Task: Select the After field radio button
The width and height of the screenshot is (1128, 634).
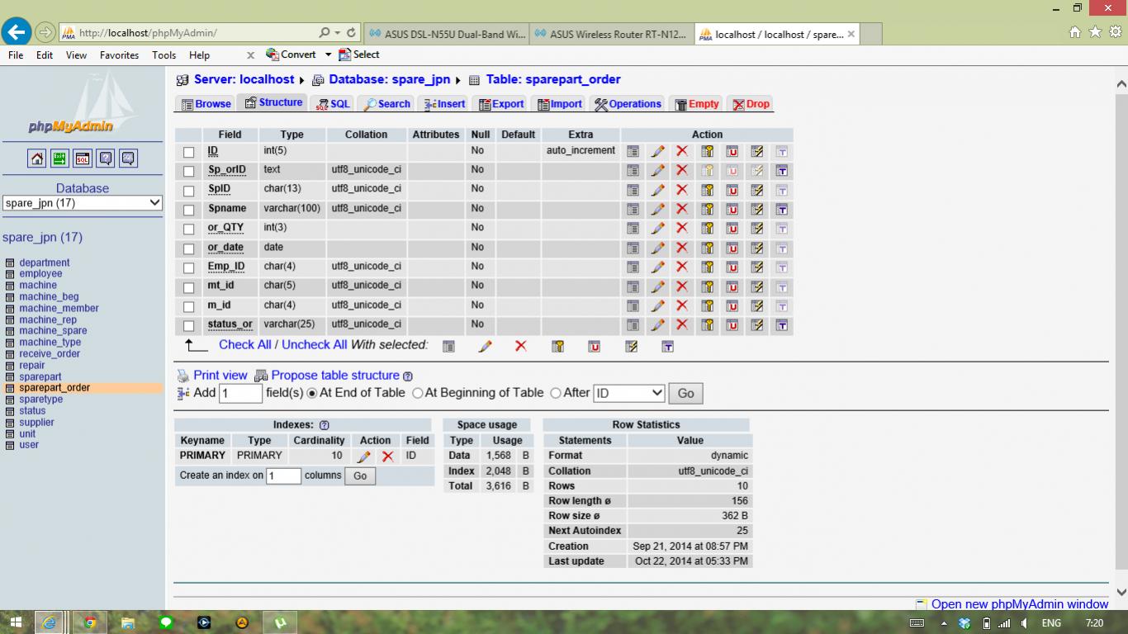Action: click(x=556, y=394)
